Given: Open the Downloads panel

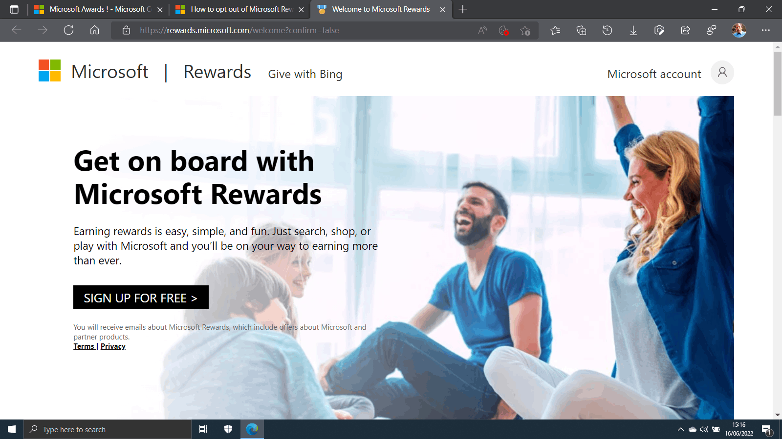Looking at the screenshot, I should (633, 30).
